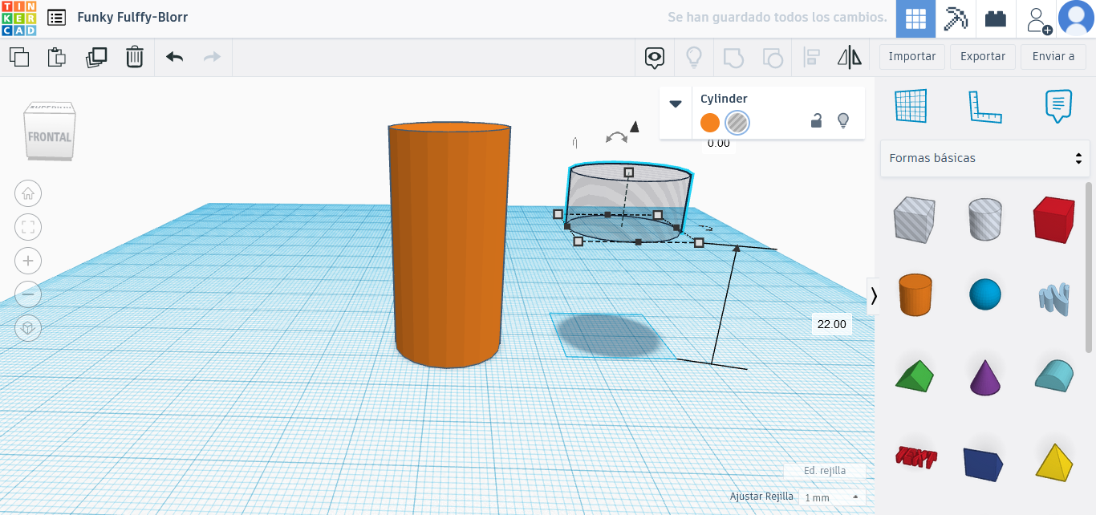
Task: Click the Home view button
Action: coord(28,193)
